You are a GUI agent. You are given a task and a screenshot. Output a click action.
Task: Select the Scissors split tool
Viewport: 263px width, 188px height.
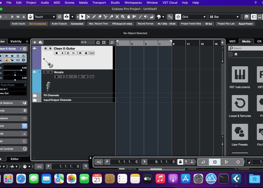point(106,17)
